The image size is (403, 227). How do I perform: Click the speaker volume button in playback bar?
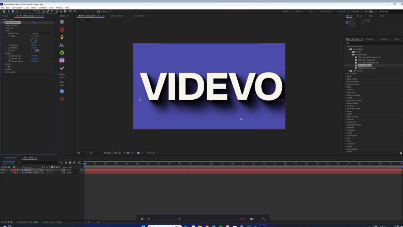(252, 219)
